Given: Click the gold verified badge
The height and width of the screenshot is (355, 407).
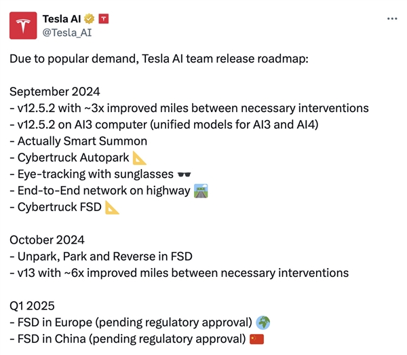Looking at the screenshot, I should [x=88, y=19].
